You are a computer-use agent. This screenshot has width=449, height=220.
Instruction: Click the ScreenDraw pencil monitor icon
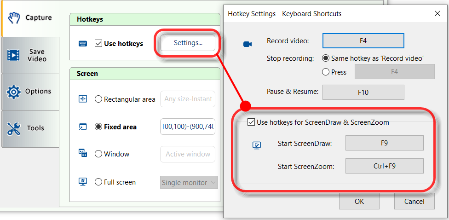257,145
